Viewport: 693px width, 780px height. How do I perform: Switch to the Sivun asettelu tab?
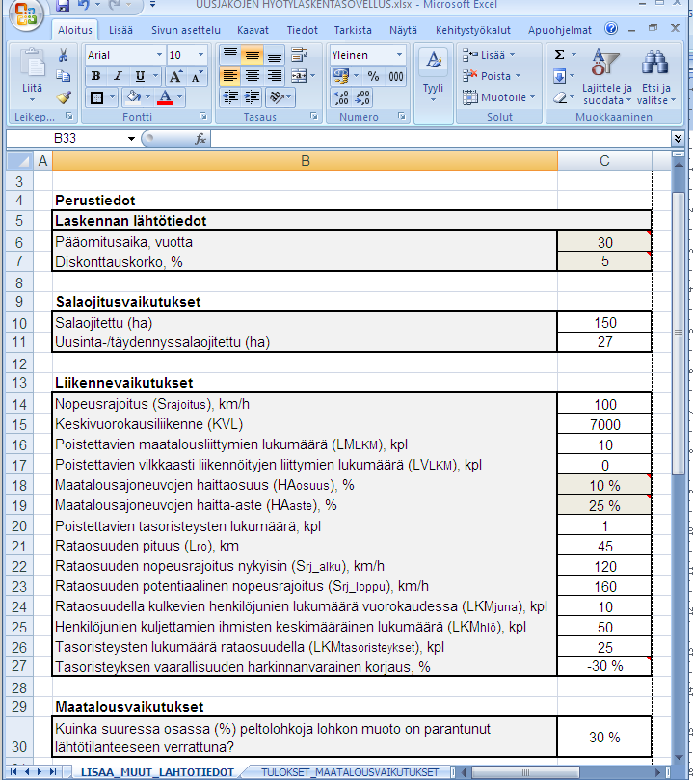(x=186, y=30)
